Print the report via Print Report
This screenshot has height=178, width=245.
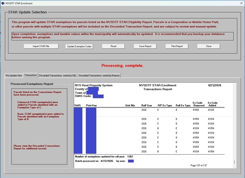point(177,46)
